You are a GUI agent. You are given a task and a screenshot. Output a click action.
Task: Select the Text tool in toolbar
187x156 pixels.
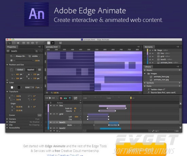[x=37, y=43]
